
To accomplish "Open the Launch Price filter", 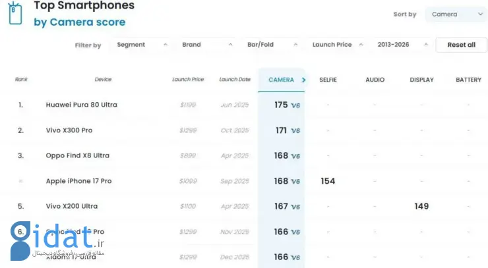I will coord(338,45).
